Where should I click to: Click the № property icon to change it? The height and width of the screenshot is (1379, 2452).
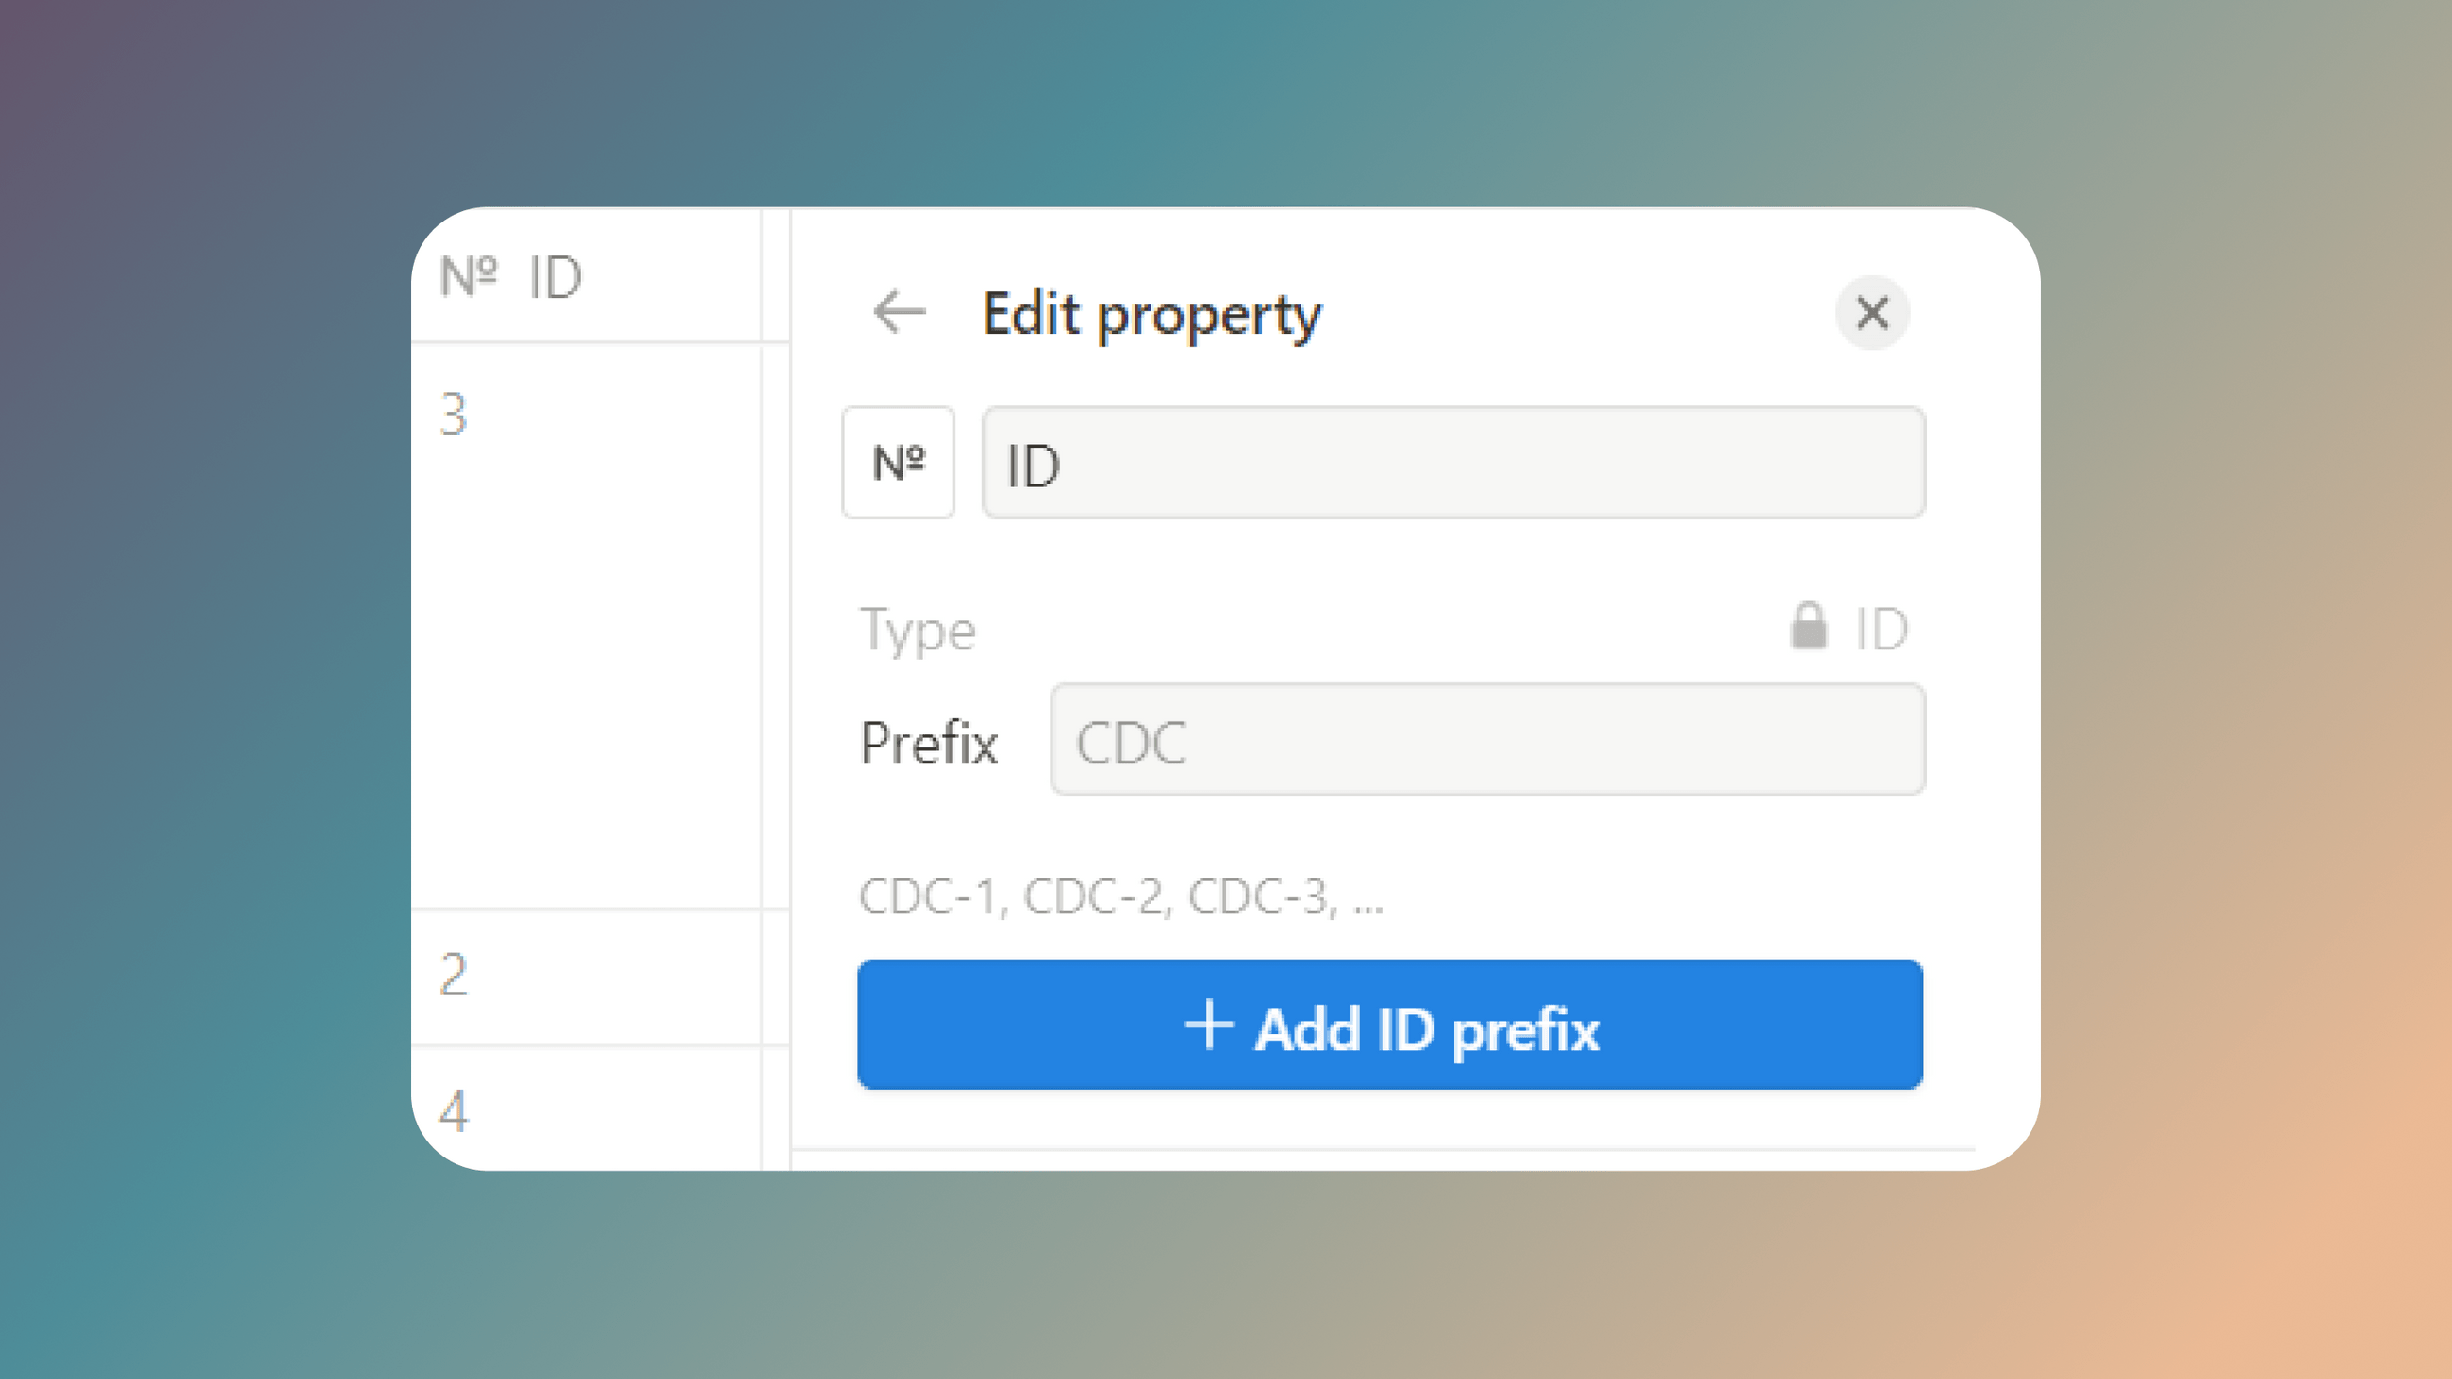click(898, 463)
